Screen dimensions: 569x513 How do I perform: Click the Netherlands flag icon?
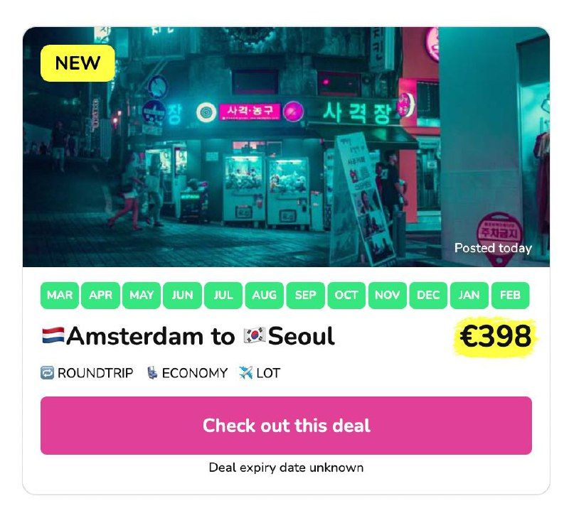point(53,335)
